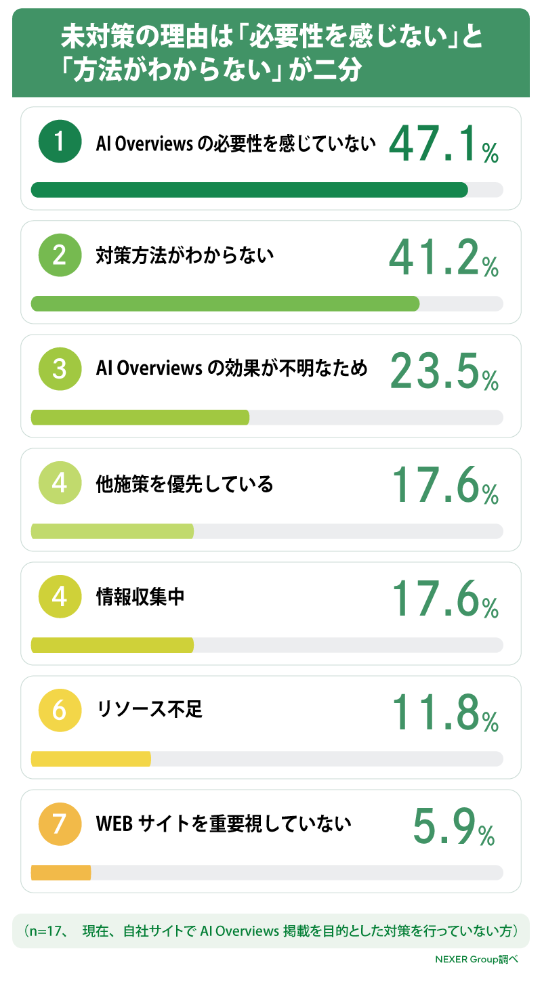Click the dark green rank 1 circle
The height and width of the screenshot is (982, 542).
(60, 142)
